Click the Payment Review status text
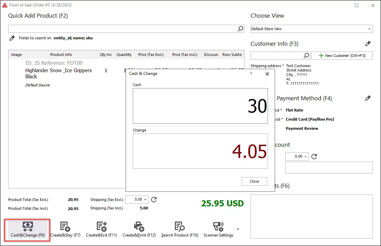Viewport: 381px width, 246px height. 302,128
